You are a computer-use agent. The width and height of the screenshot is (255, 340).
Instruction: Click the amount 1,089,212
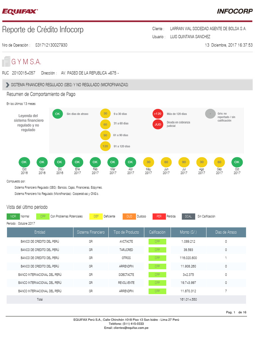point(188,241)
